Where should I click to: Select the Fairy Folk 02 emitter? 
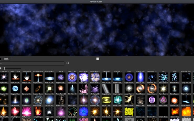point(175,77)
